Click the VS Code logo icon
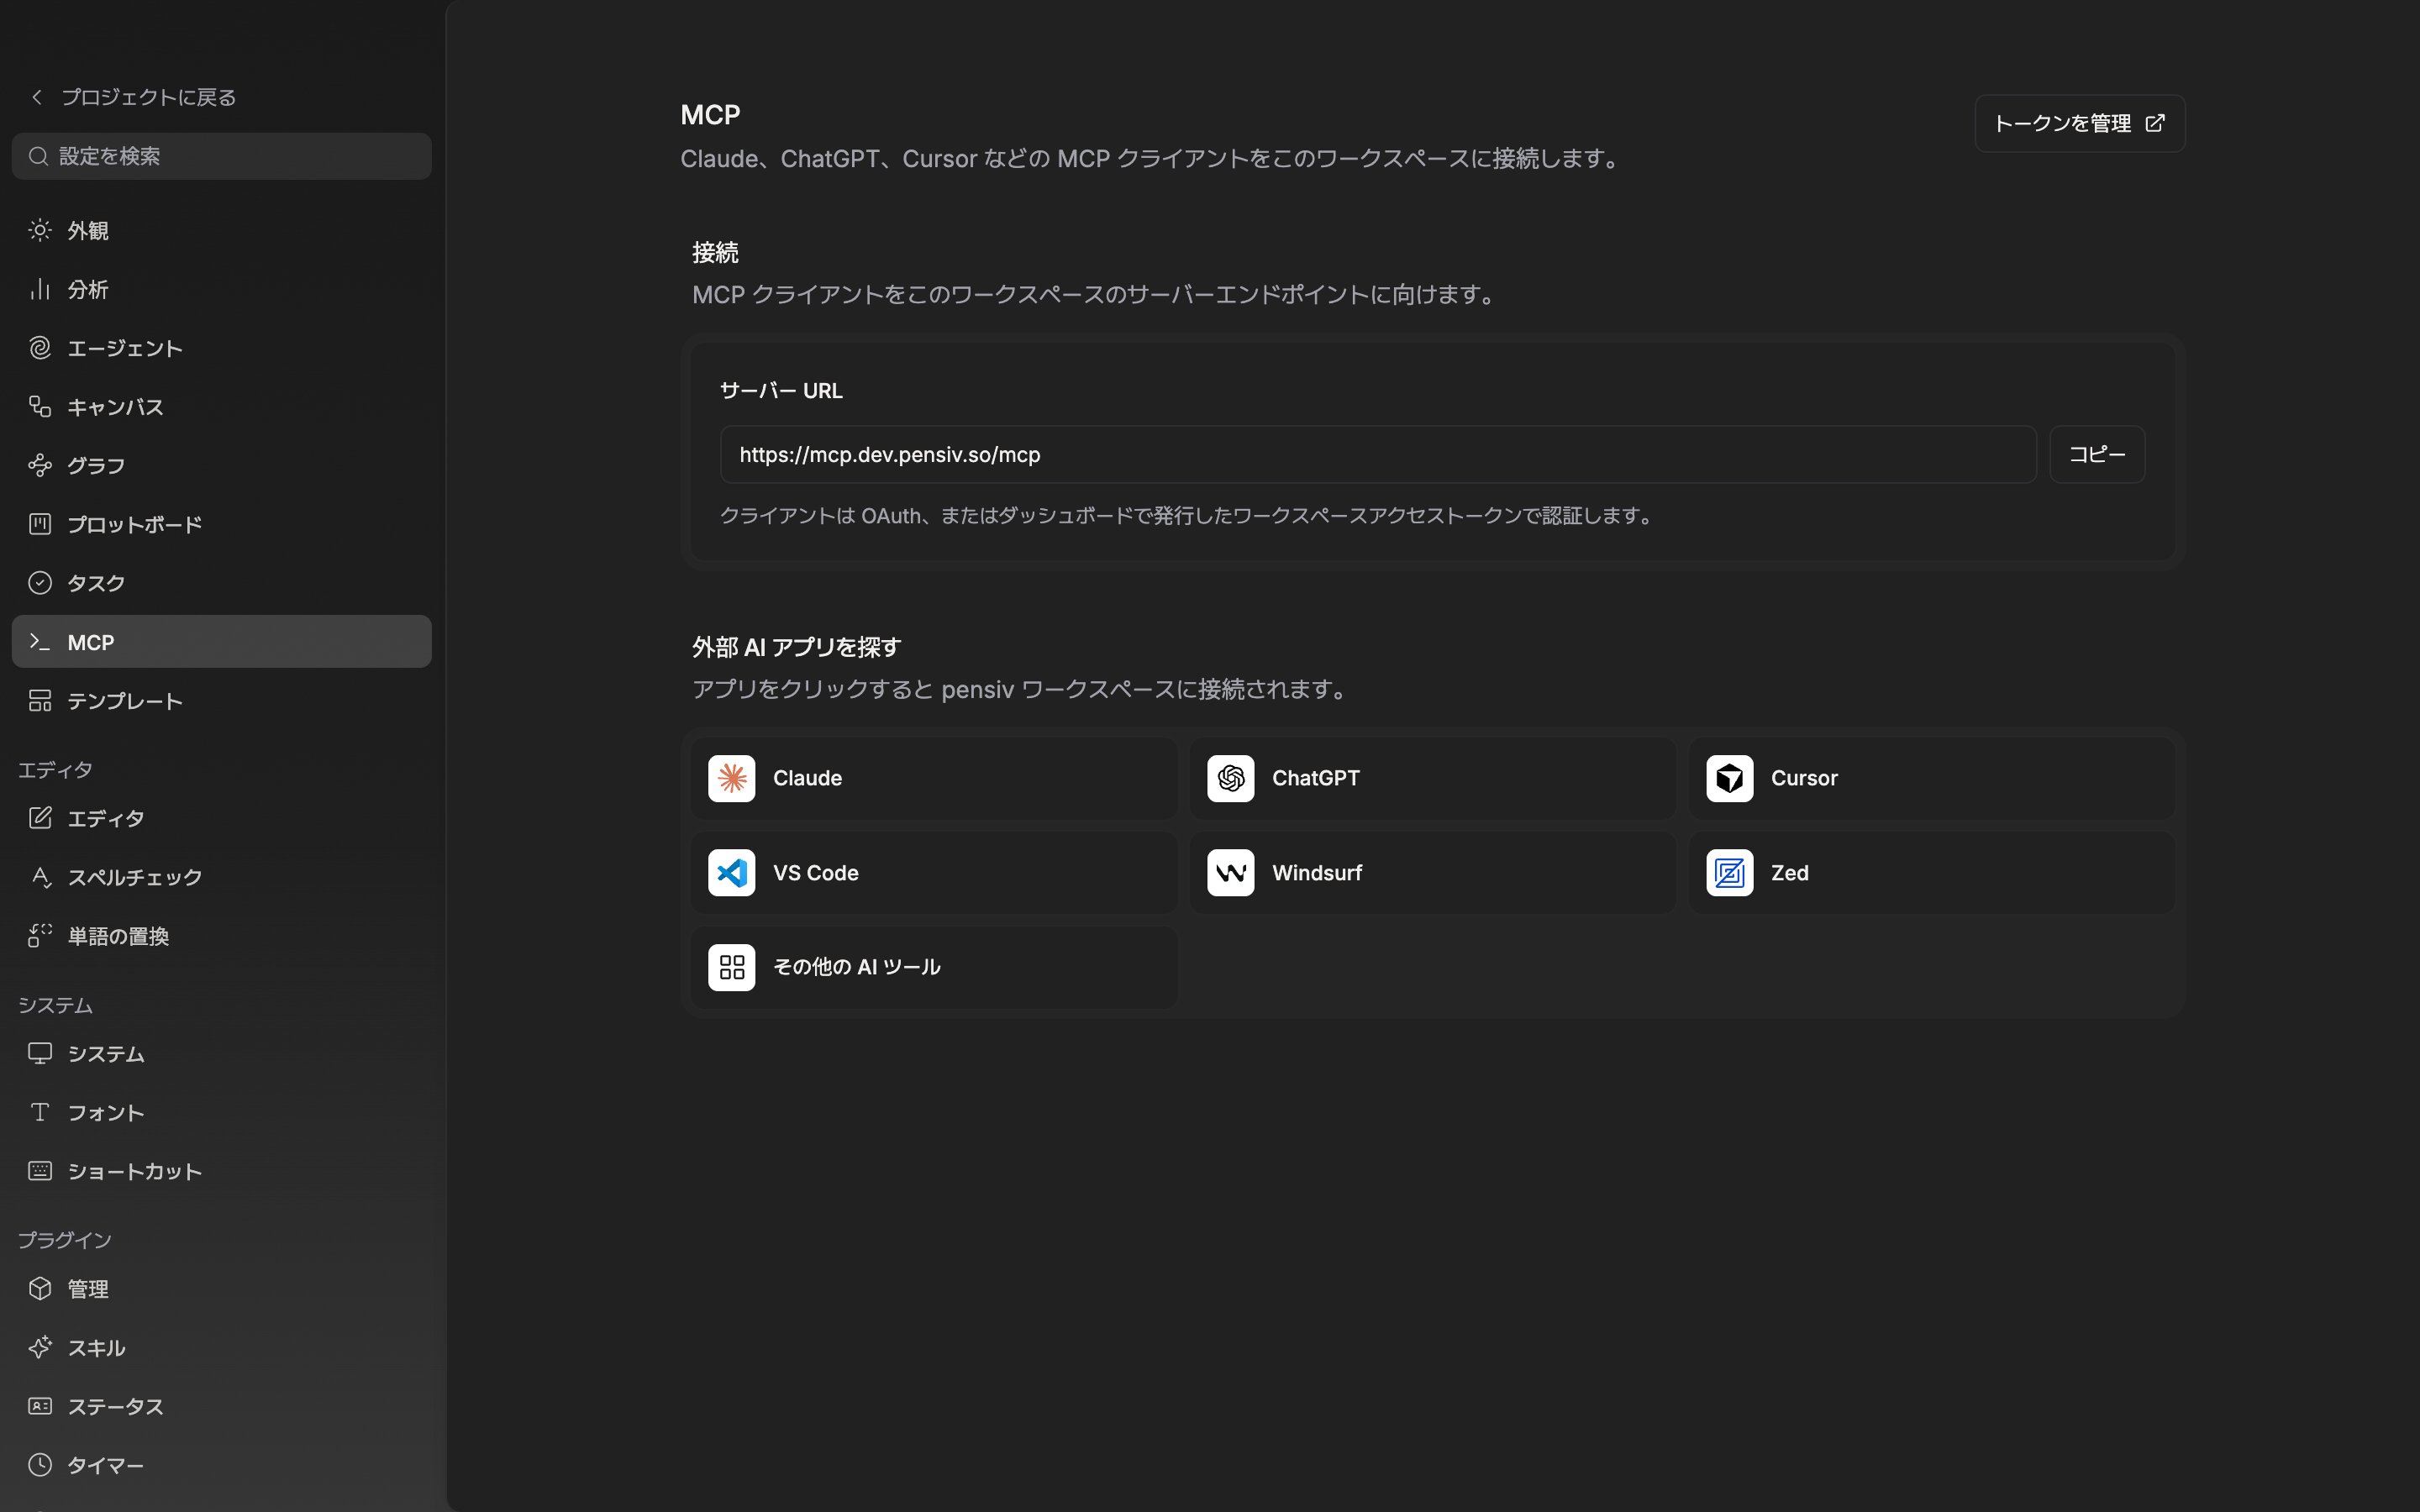Image resolution: width=2420 pixels, height=1512 pixels. click(732, 873)
